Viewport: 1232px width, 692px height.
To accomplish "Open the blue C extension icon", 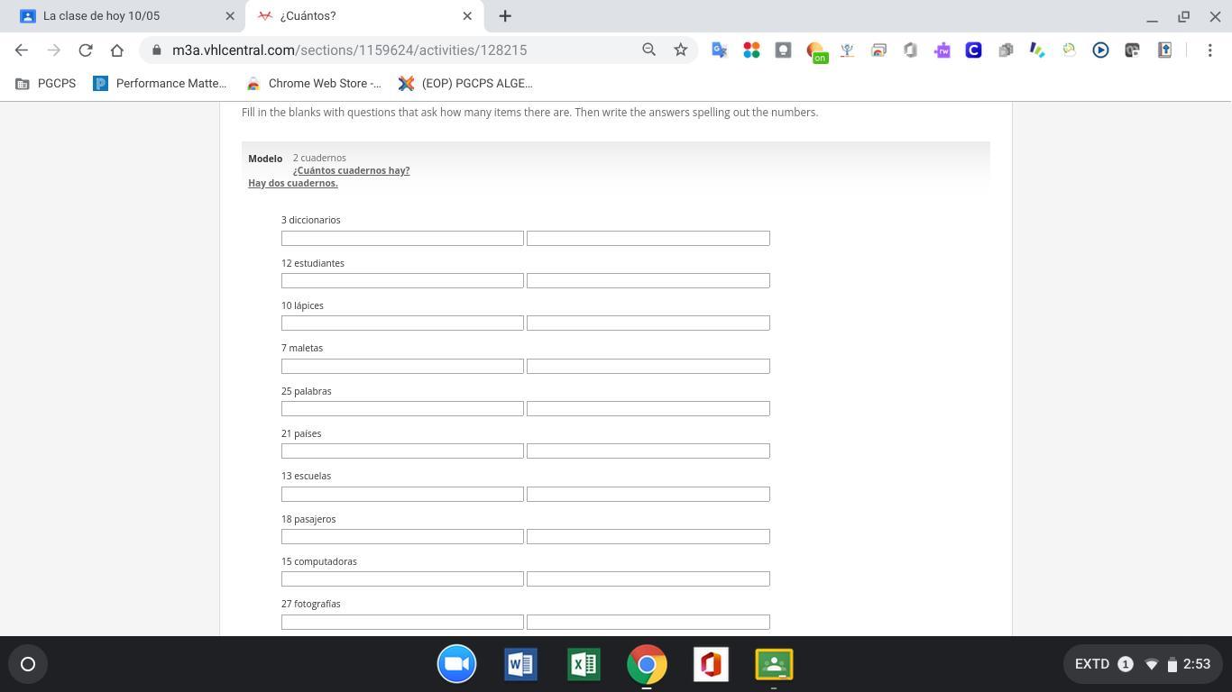I will (973, 50).
